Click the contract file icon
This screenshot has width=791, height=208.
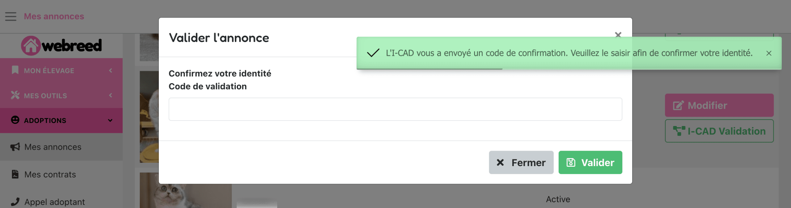coord(15,174)
